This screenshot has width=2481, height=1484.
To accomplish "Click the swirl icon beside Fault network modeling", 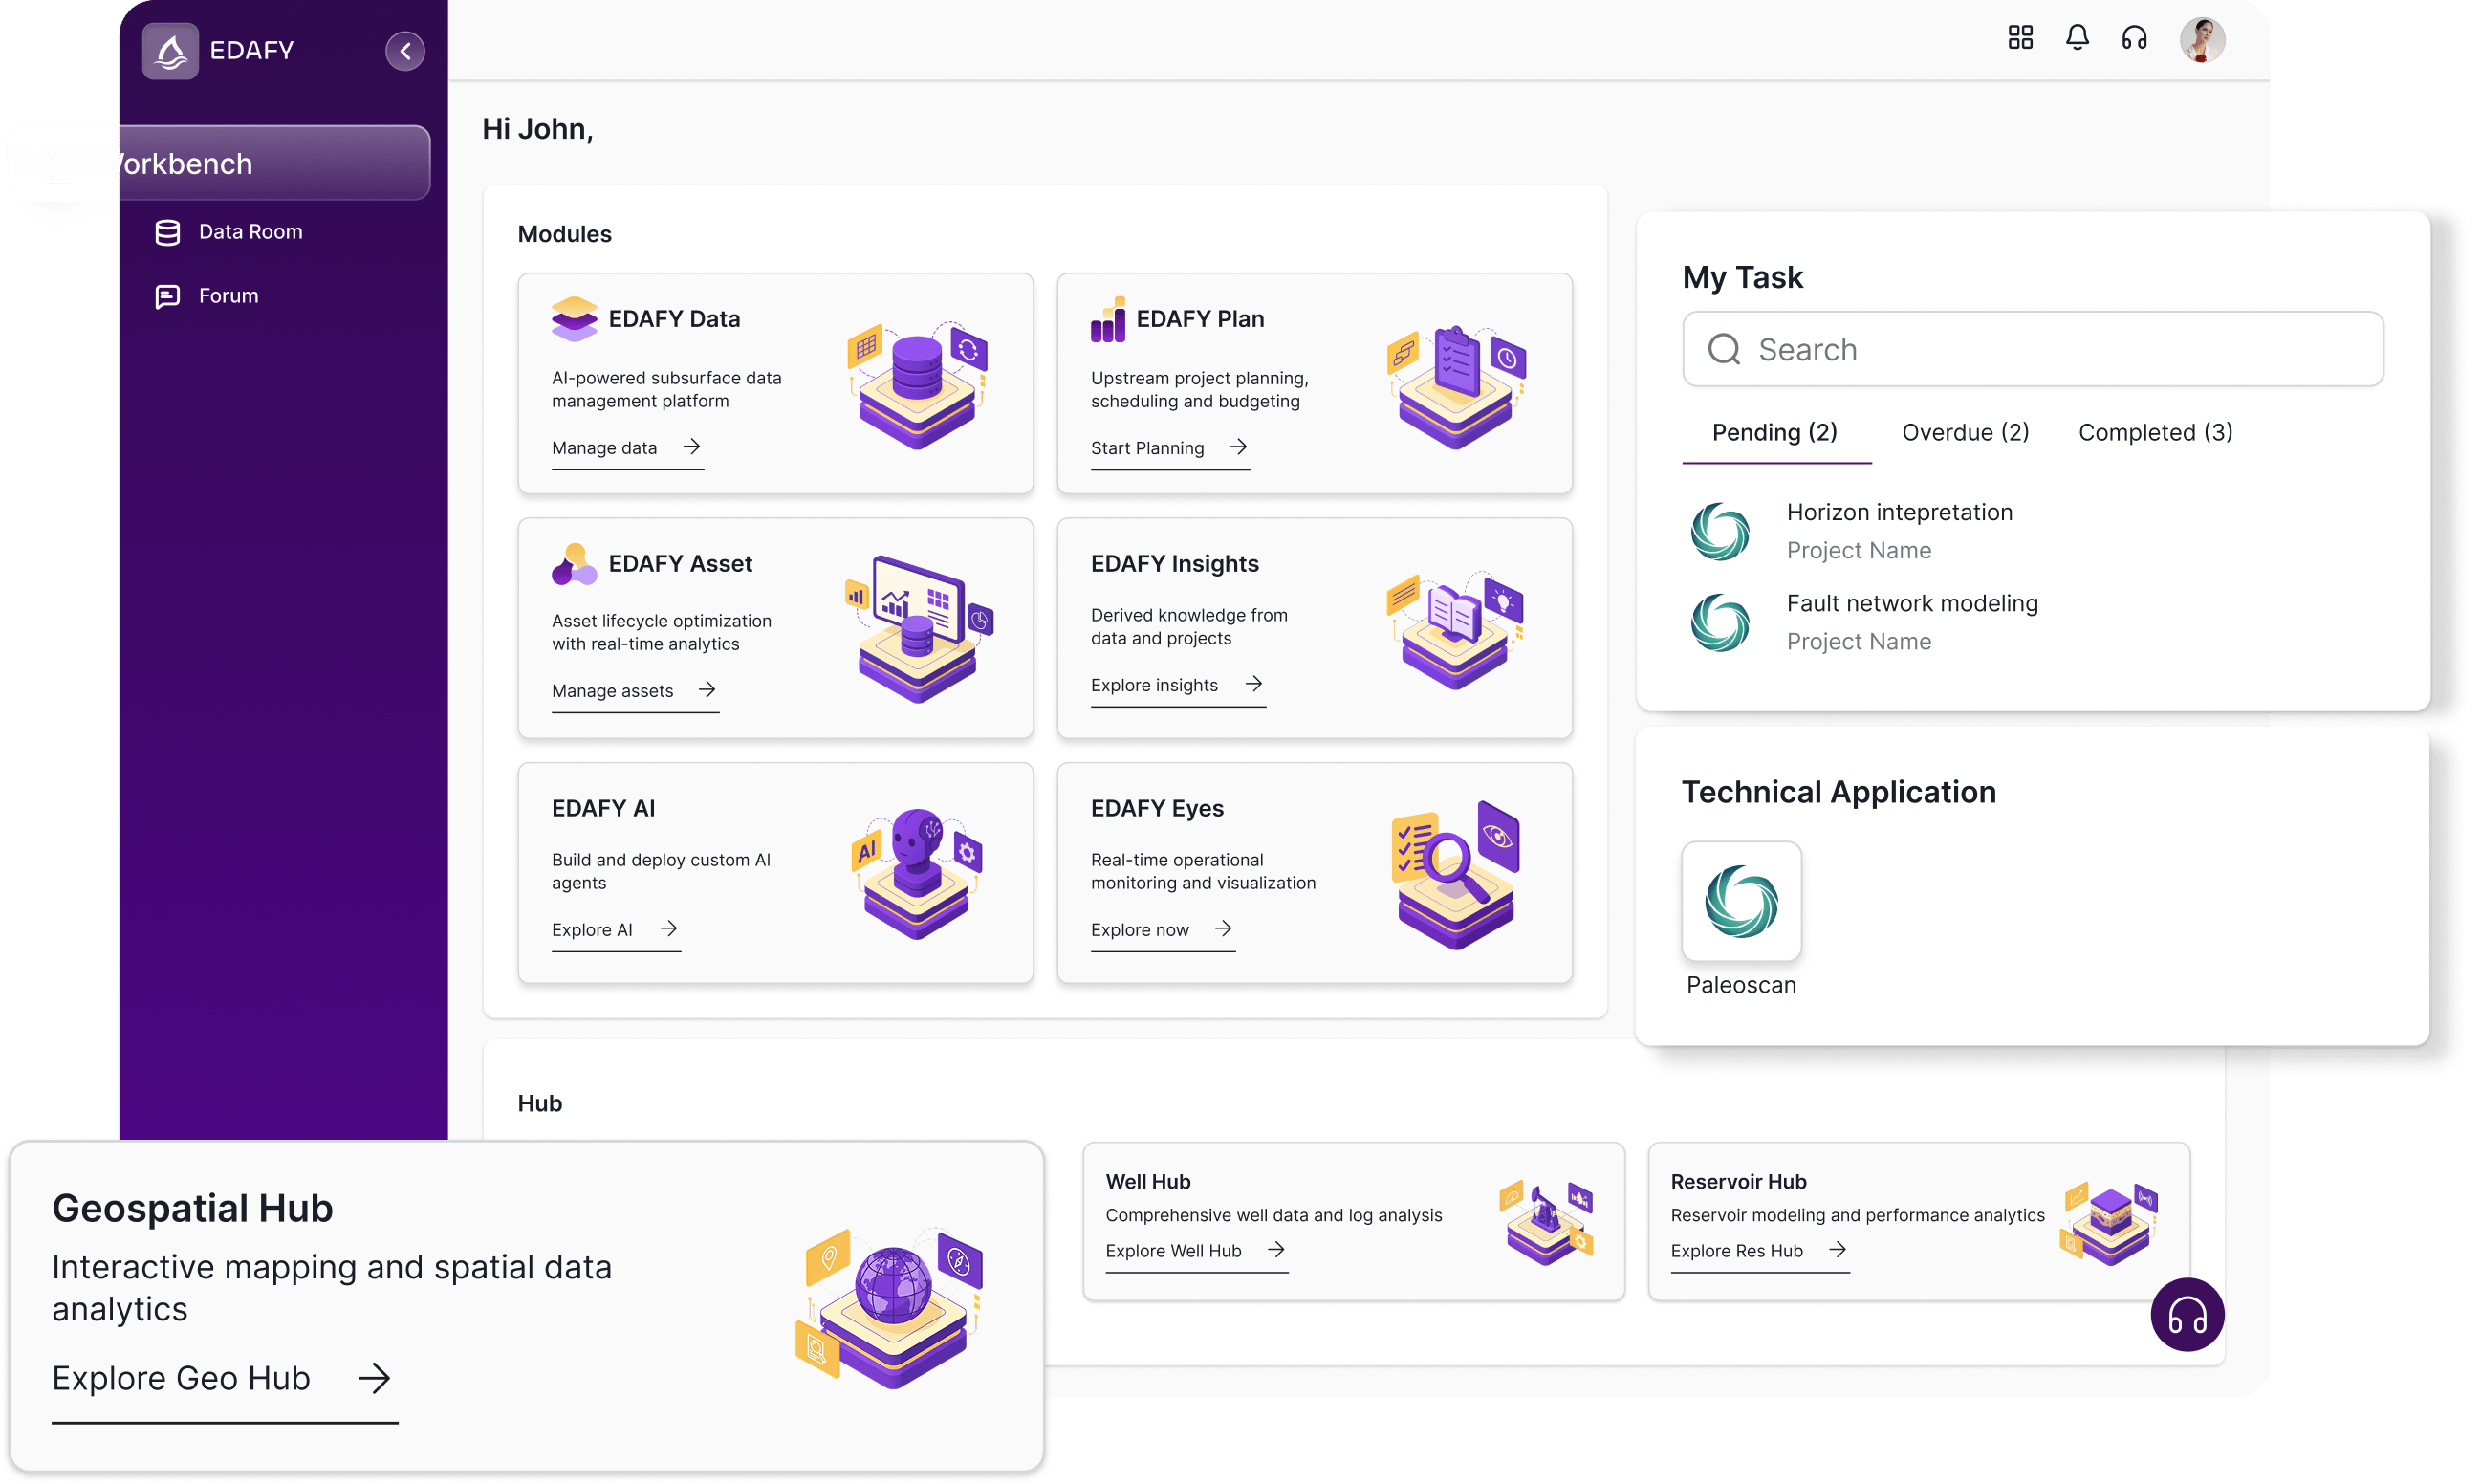I will coord(1719,622).
